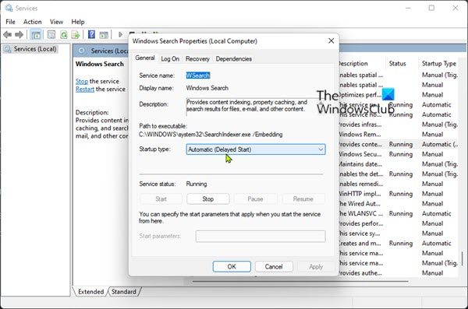Select the 'rovides perfor...' service row

pos(399,223)
